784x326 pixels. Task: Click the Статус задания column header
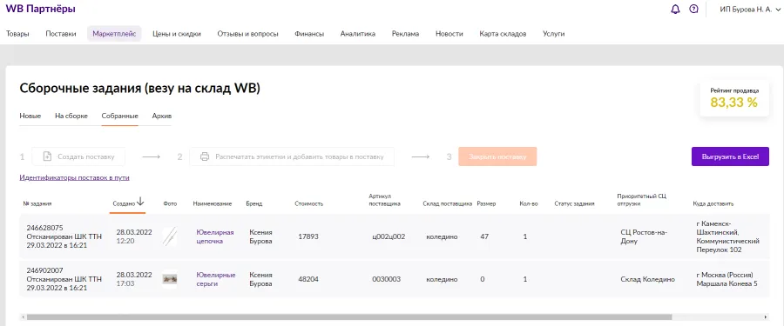click(575, 203)
